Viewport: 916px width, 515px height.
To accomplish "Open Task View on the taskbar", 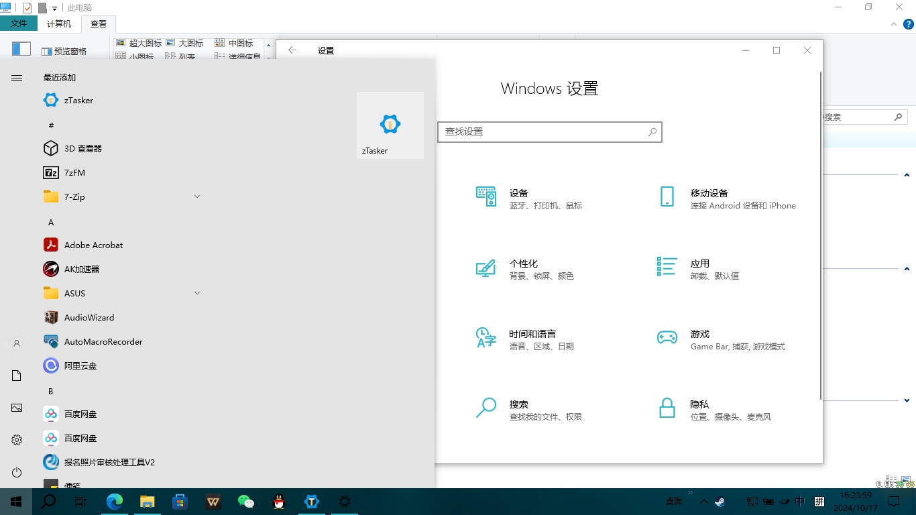I will coord(80,501).
